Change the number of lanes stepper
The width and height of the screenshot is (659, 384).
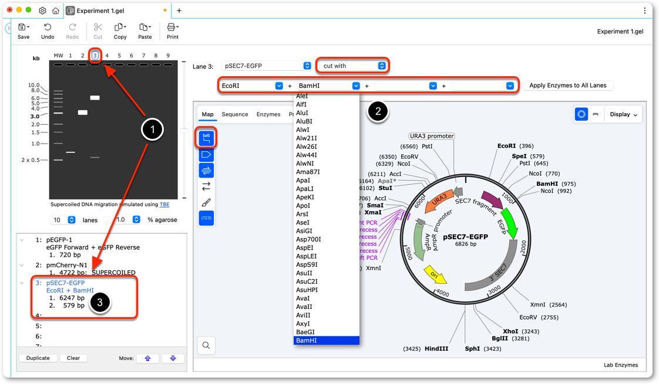coord(72,220)
